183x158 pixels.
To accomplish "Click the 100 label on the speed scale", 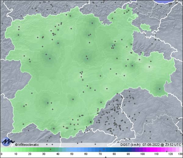I will pyautogui.click(x=142, y=154).
